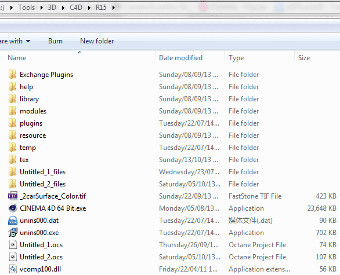Screen dimensions: 340x275
Task: Click the New folder button
Action: [97, 41]
